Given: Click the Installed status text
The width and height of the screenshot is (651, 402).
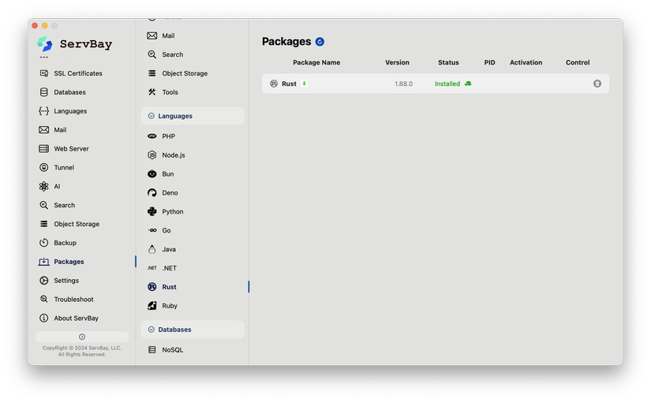Looking at the screenshot, I should point(447,84).
